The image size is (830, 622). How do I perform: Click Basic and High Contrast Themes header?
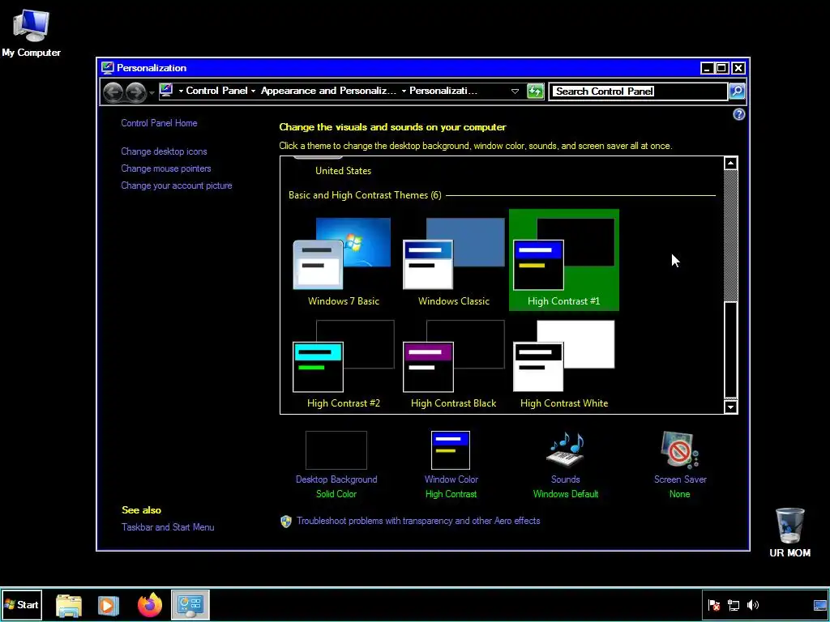(x=365, y=195)
